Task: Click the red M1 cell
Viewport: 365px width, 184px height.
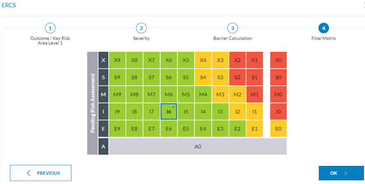Action: point(255,94)
